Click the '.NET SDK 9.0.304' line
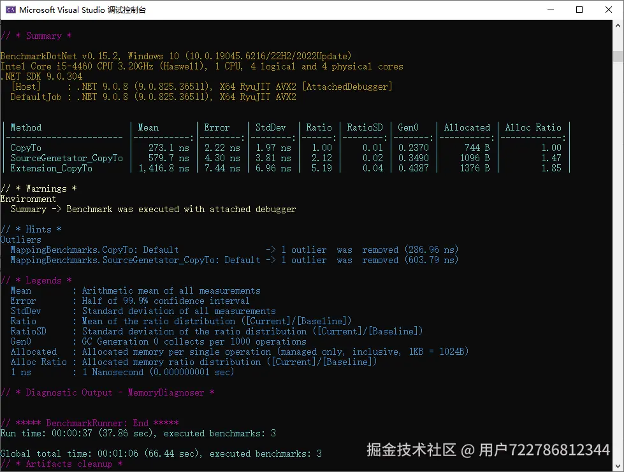 click(41, 76)
